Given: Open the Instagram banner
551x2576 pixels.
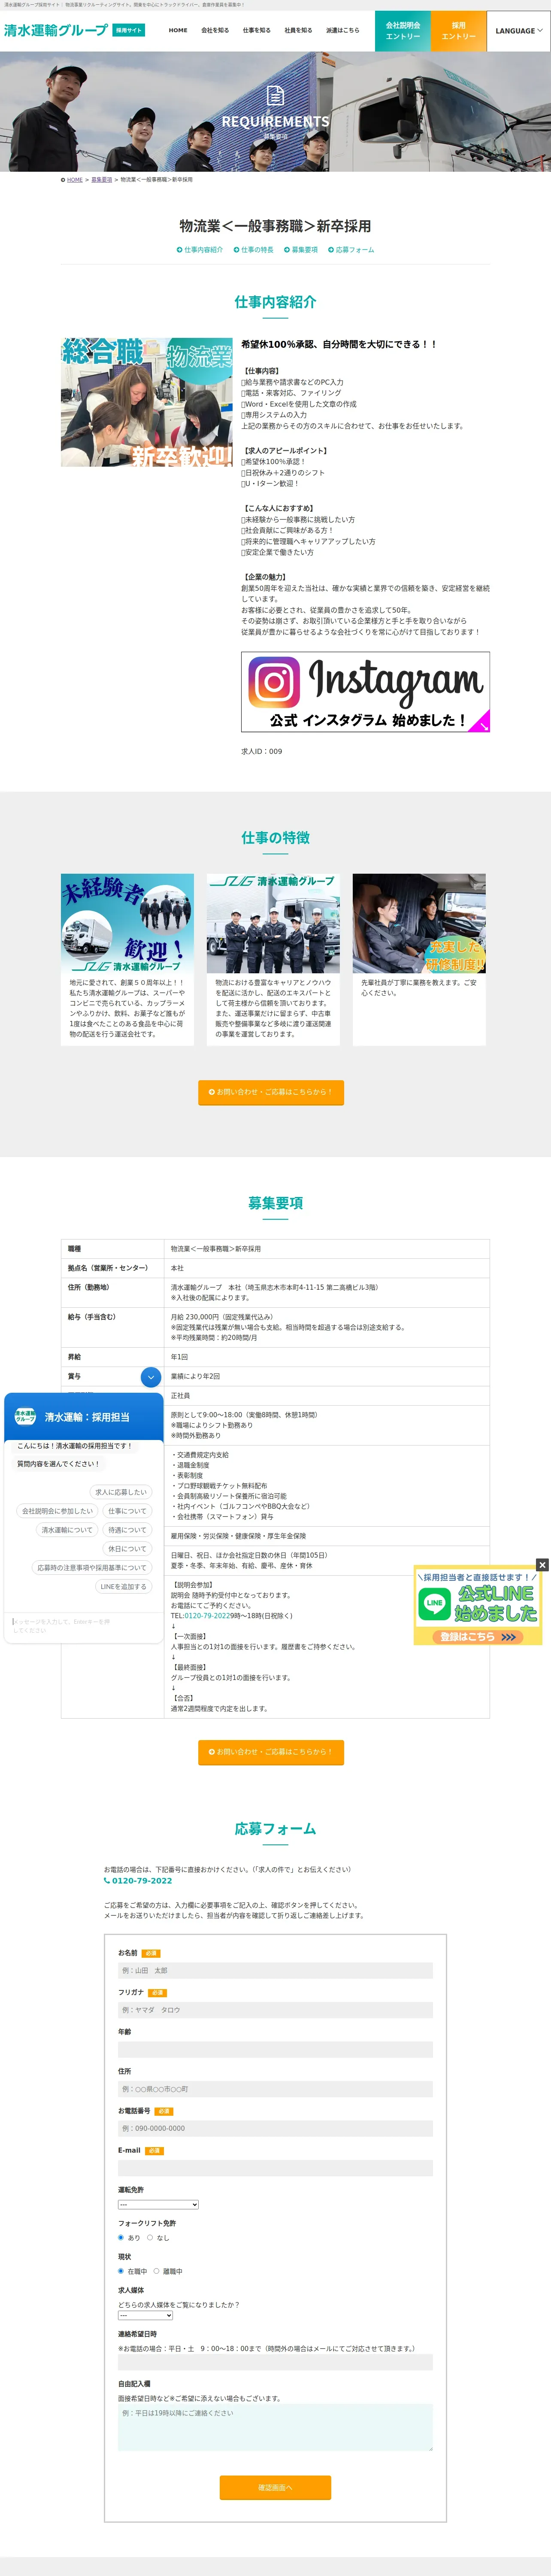Looking at the screenshot, I should (x=365, y=692).
